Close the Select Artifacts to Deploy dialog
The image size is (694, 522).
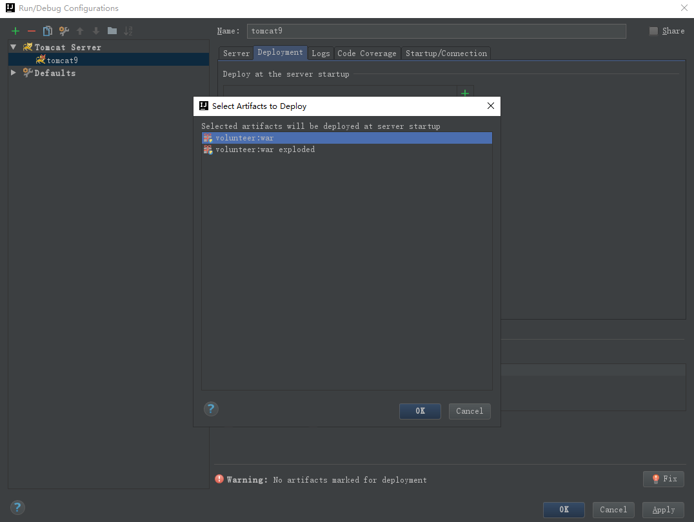click(490, 106)
